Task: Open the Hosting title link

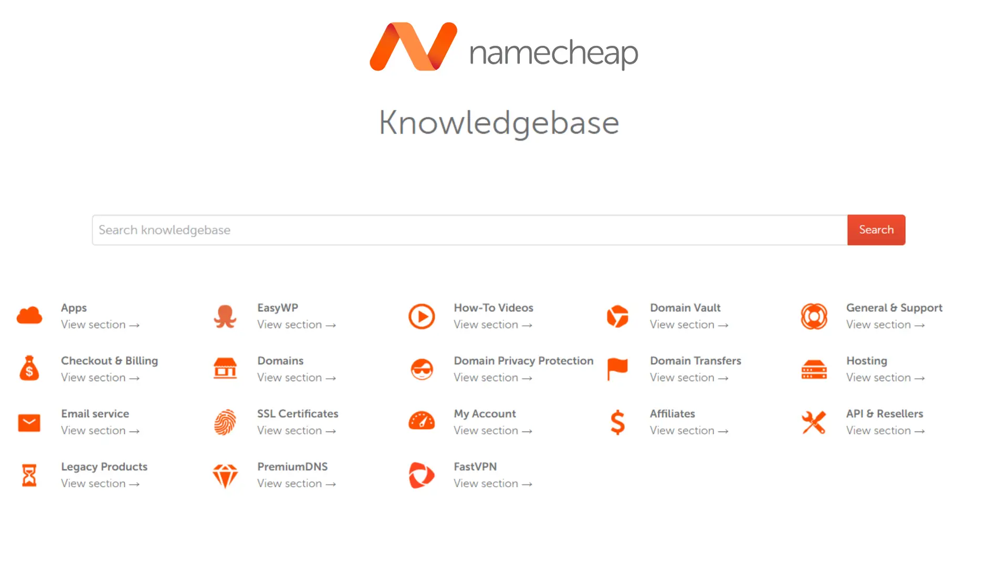Action: click(x=867, y=361)
